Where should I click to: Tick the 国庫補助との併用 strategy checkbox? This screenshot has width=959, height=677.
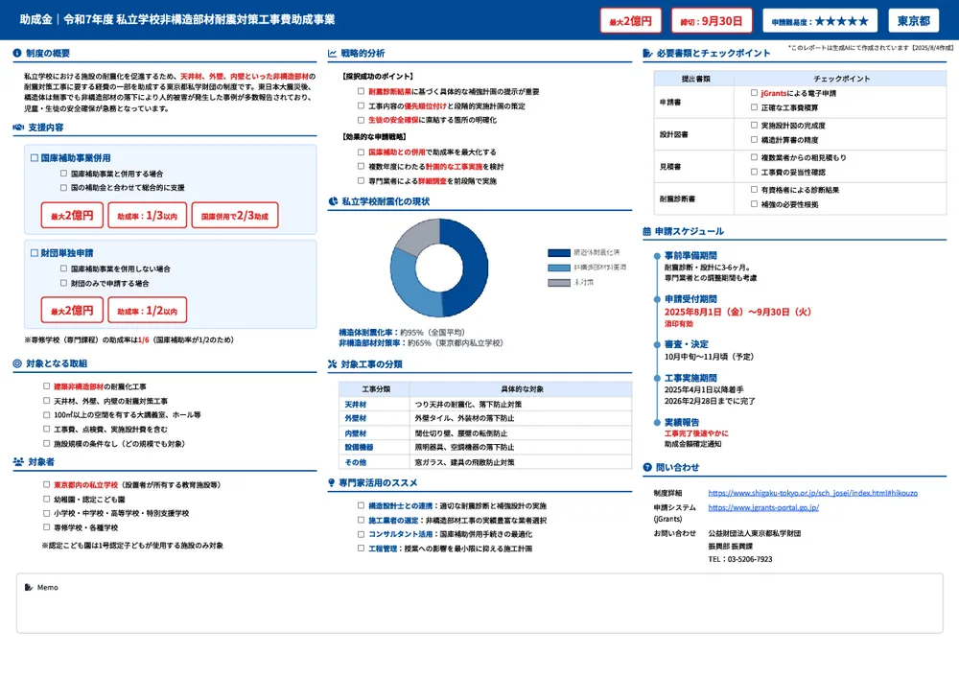pos(361,152)
